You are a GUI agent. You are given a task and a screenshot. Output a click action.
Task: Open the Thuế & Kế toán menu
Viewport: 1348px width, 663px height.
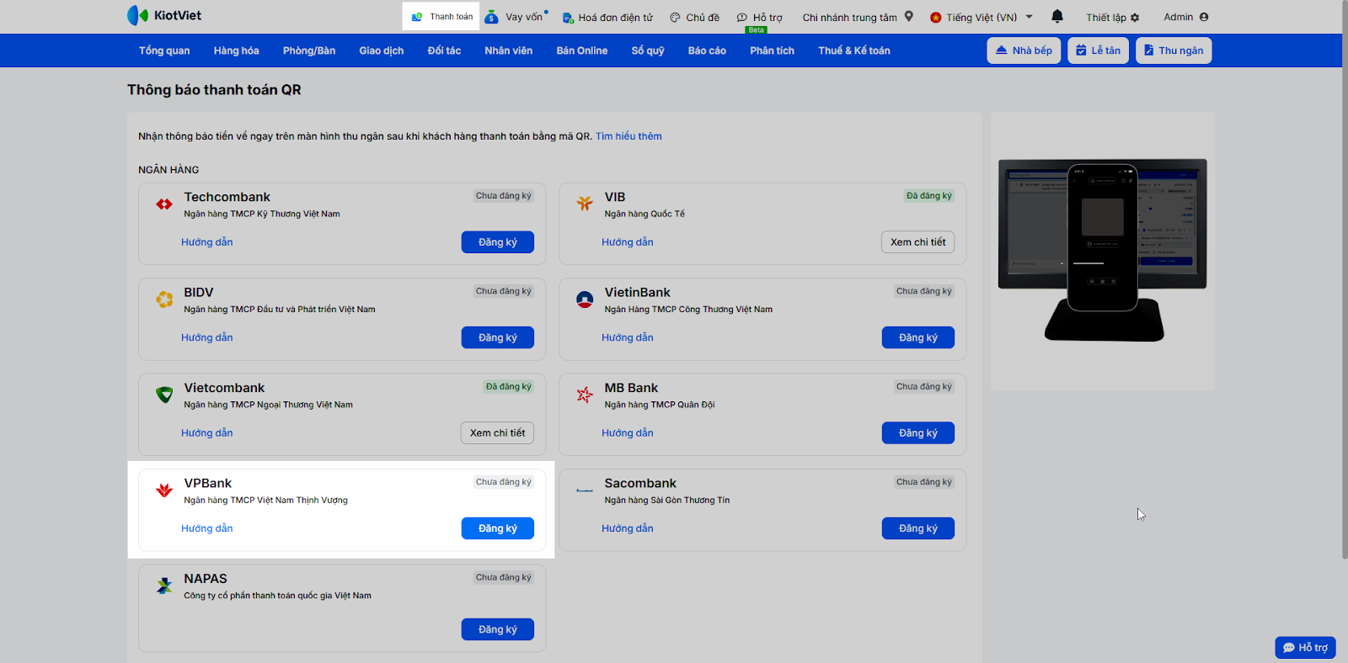[x=854, y=50]
